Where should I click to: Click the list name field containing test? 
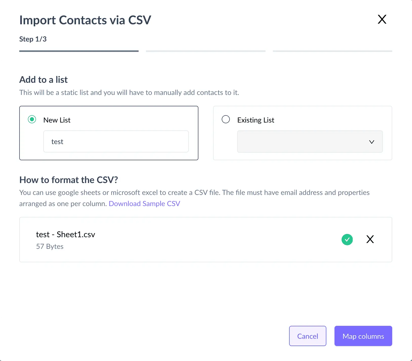point(116,141)
